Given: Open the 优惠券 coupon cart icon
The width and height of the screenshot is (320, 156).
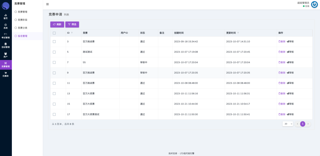Looking at the screenshot, I should [x=6, y=73].
